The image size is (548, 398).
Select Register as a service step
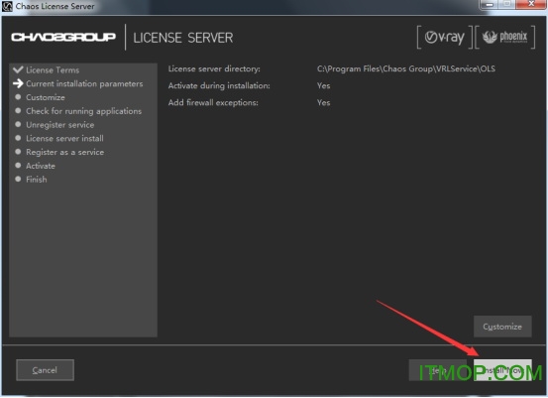65,152
